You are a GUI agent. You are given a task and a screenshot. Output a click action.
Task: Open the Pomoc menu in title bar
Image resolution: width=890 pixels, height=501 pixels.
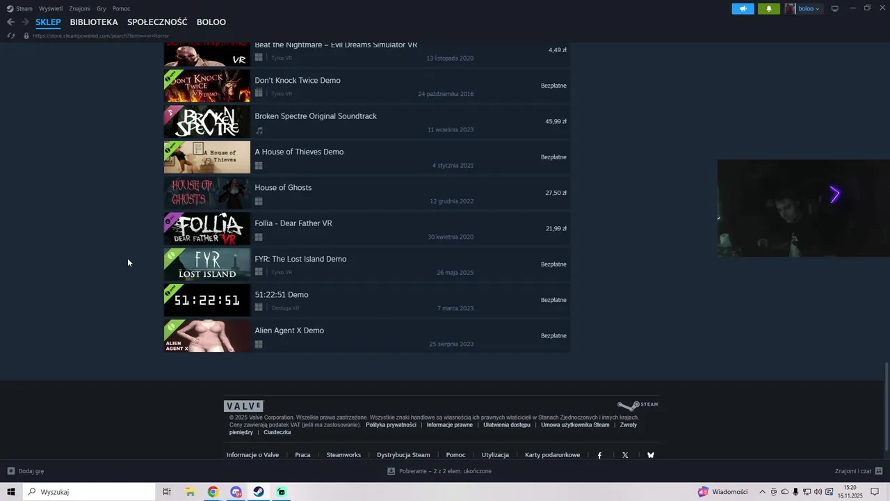tap(122, 8)
